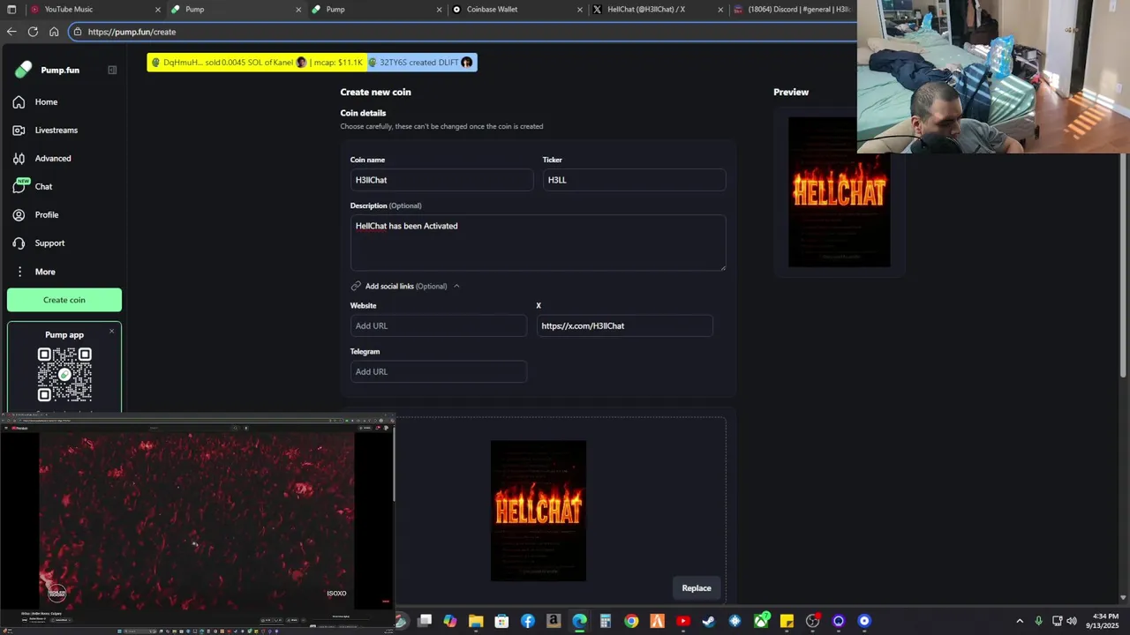This screenshot has width=1130, height=635.
Task: Click the X link URL field
Action: pos(624,325)
